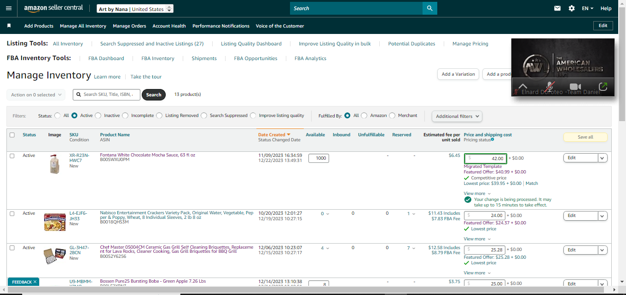Screen dimensions: 626x295
Task: Open the FBA Dashboard link
Action: 106,58
